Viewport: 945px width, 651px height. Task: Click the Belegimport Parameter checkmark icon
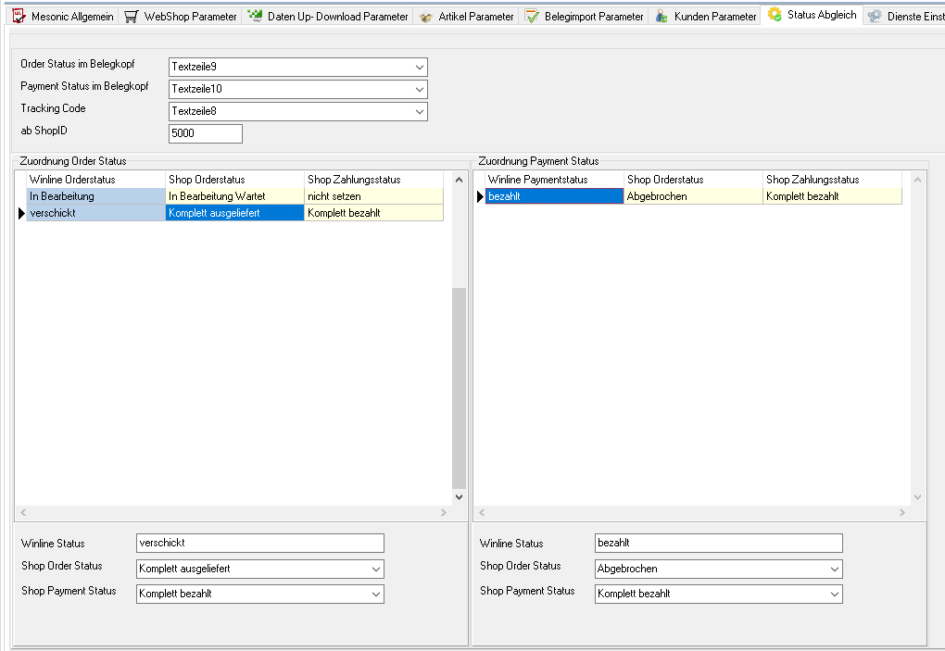(x=532, y=17)
